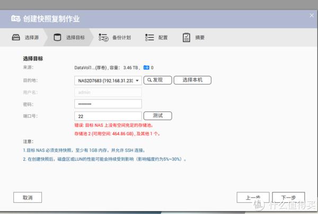Click the snapshot replica icon in title bar
Viewport: 318px width, 214px height.
tap(15, 18)
